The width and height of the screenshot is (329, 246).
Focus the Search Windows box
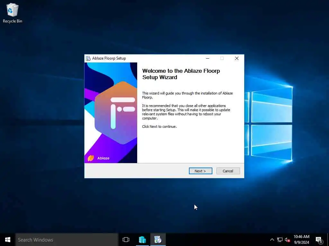pos(67,240)
